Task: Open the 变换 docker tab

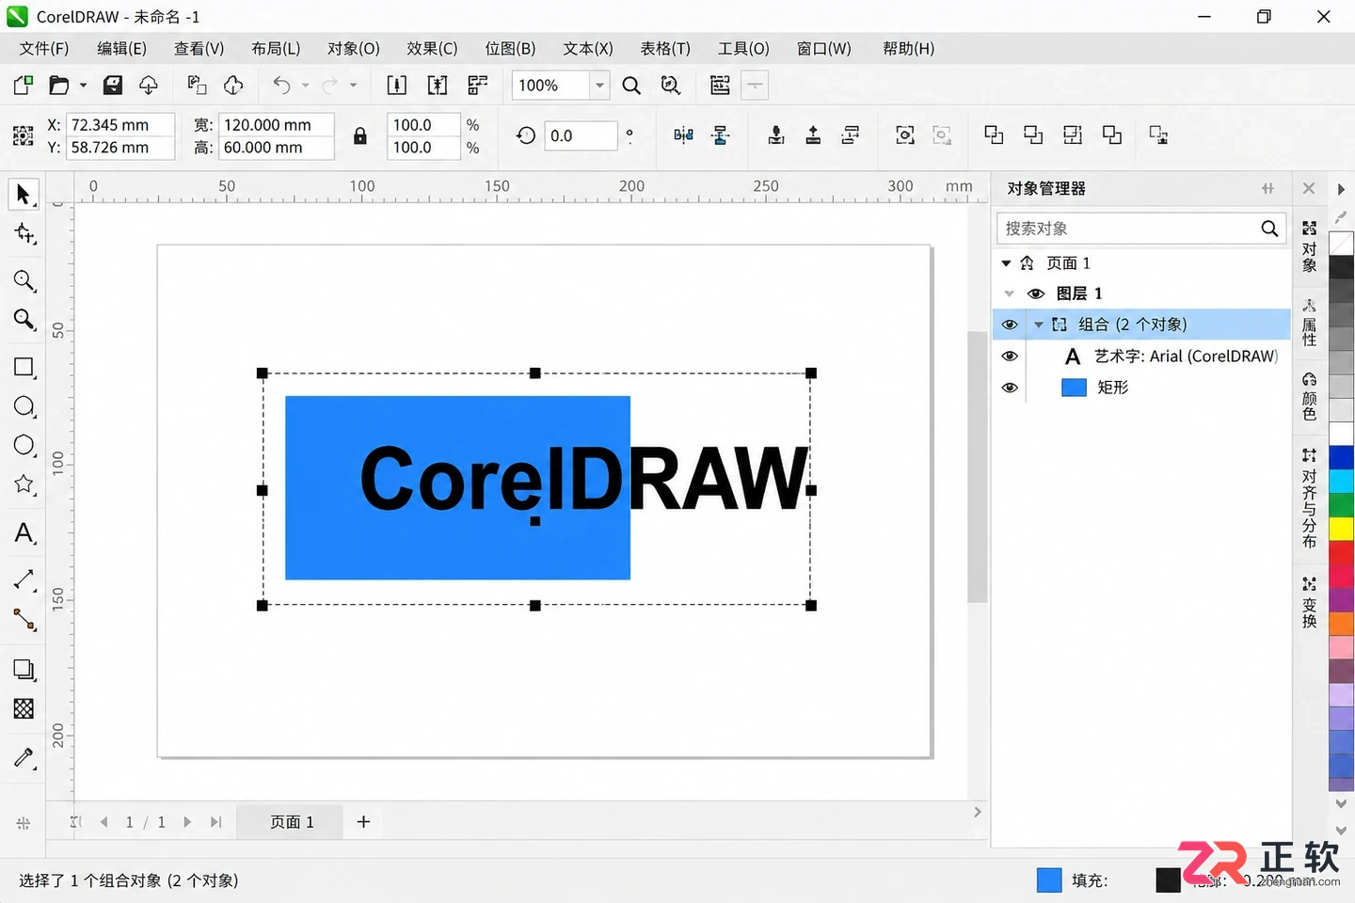Action: (1309, 602)
